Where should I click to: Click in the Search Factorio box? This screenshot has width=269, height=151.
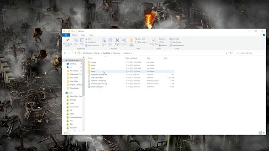pos(249,53)
